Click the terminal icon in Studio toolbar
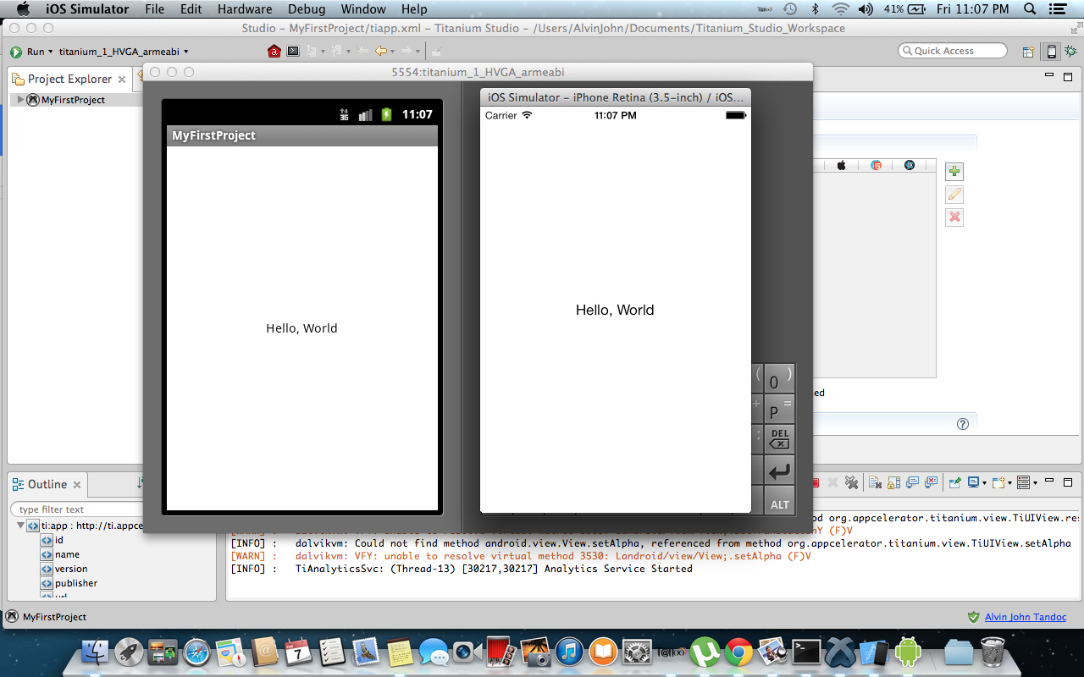1084x677 pixels. [x=293, y=52]
